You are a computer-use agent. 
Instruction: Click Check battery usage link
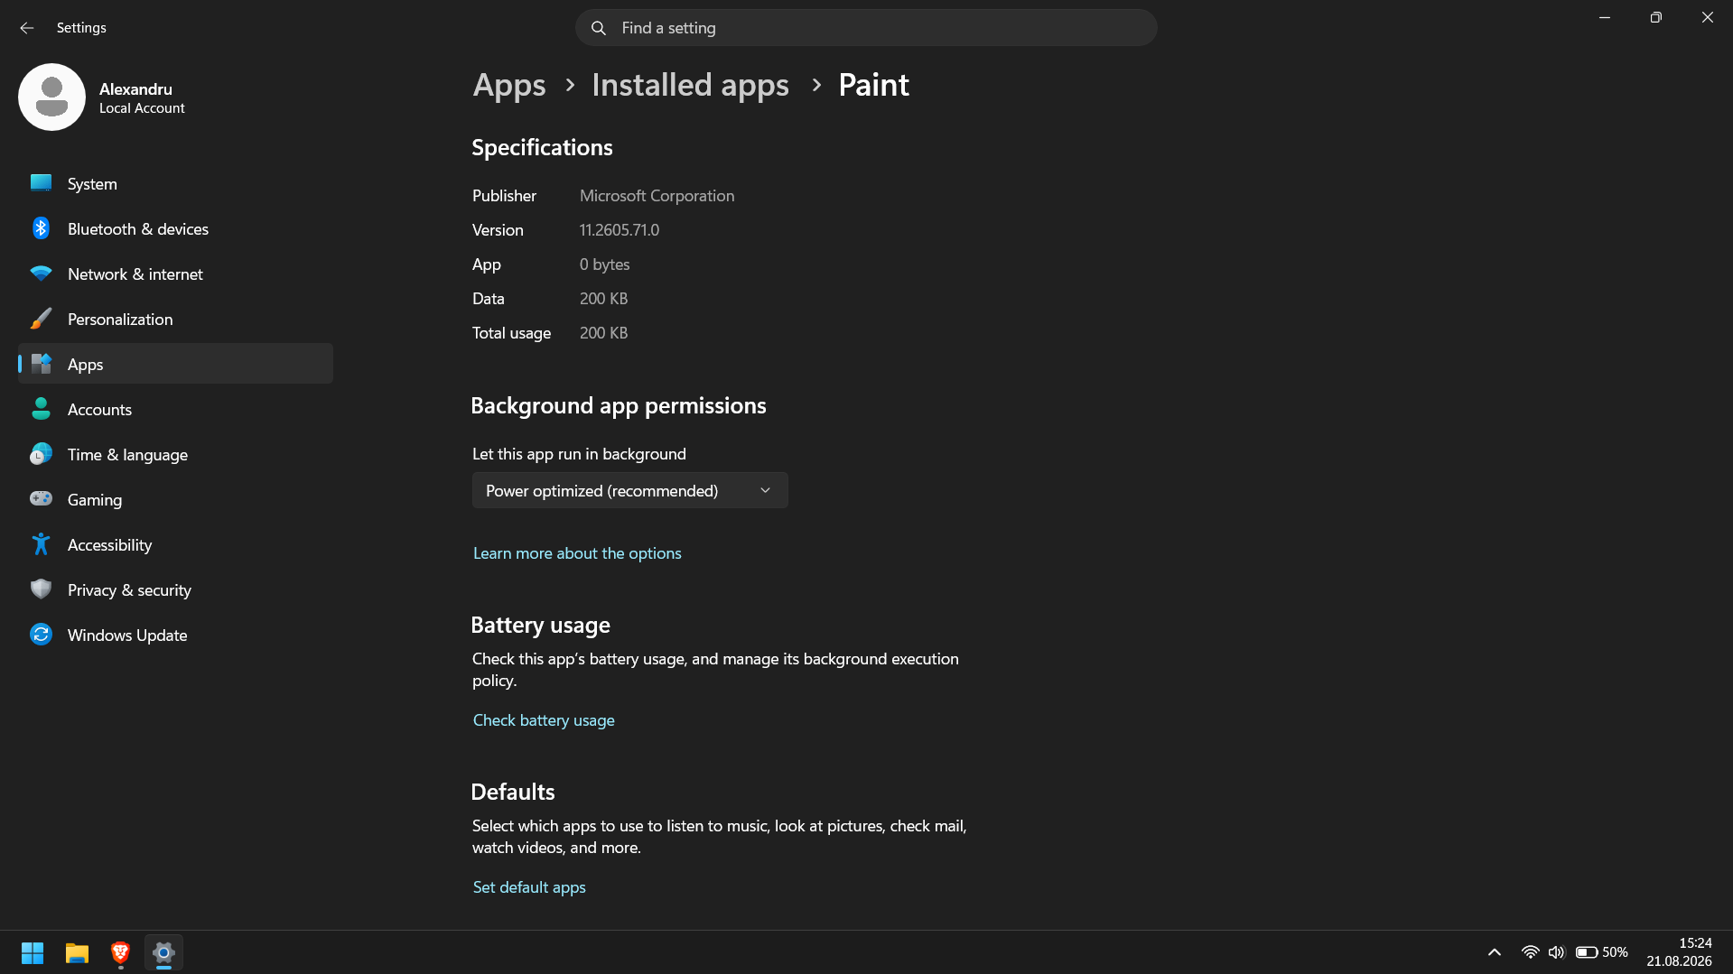click(544, 720)
